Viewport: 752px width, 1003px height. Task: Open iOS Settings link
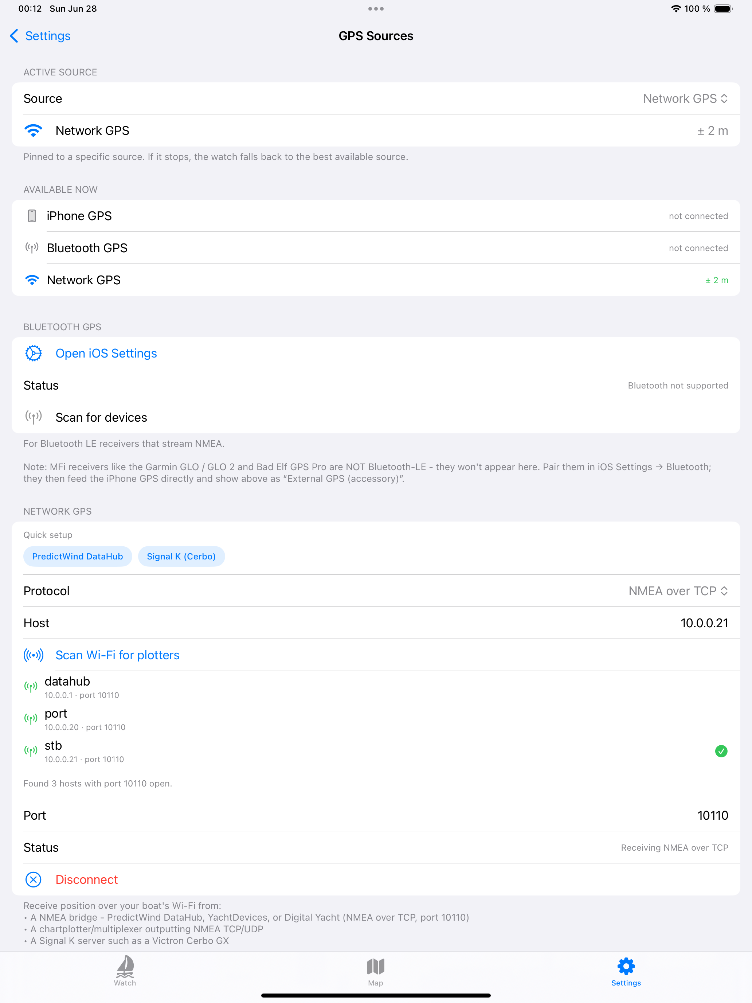[x=106, y=353]
